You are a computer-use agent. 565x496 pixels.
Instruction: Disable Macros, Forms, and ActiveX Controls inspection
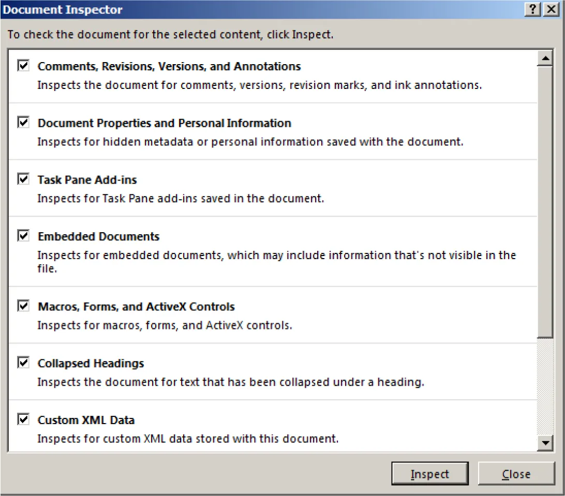point(23,306)
